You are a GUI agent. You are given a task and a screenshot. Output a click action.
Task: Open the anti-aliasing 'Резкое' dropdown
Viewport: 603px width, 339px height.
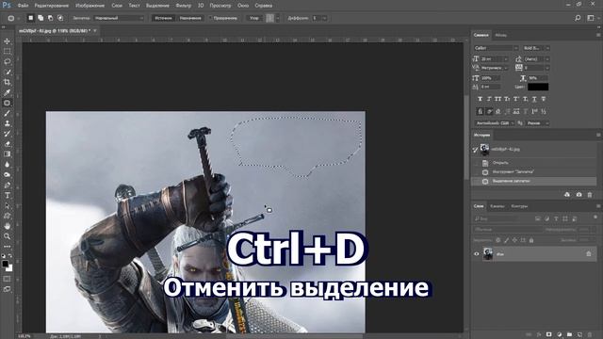(537, 123)
